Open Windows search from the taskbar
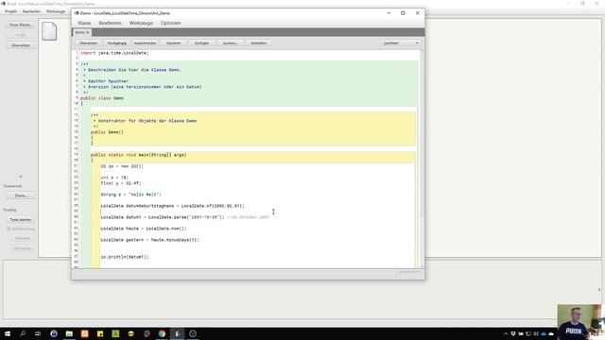The image size is (605, 340). tap(23, 333)
